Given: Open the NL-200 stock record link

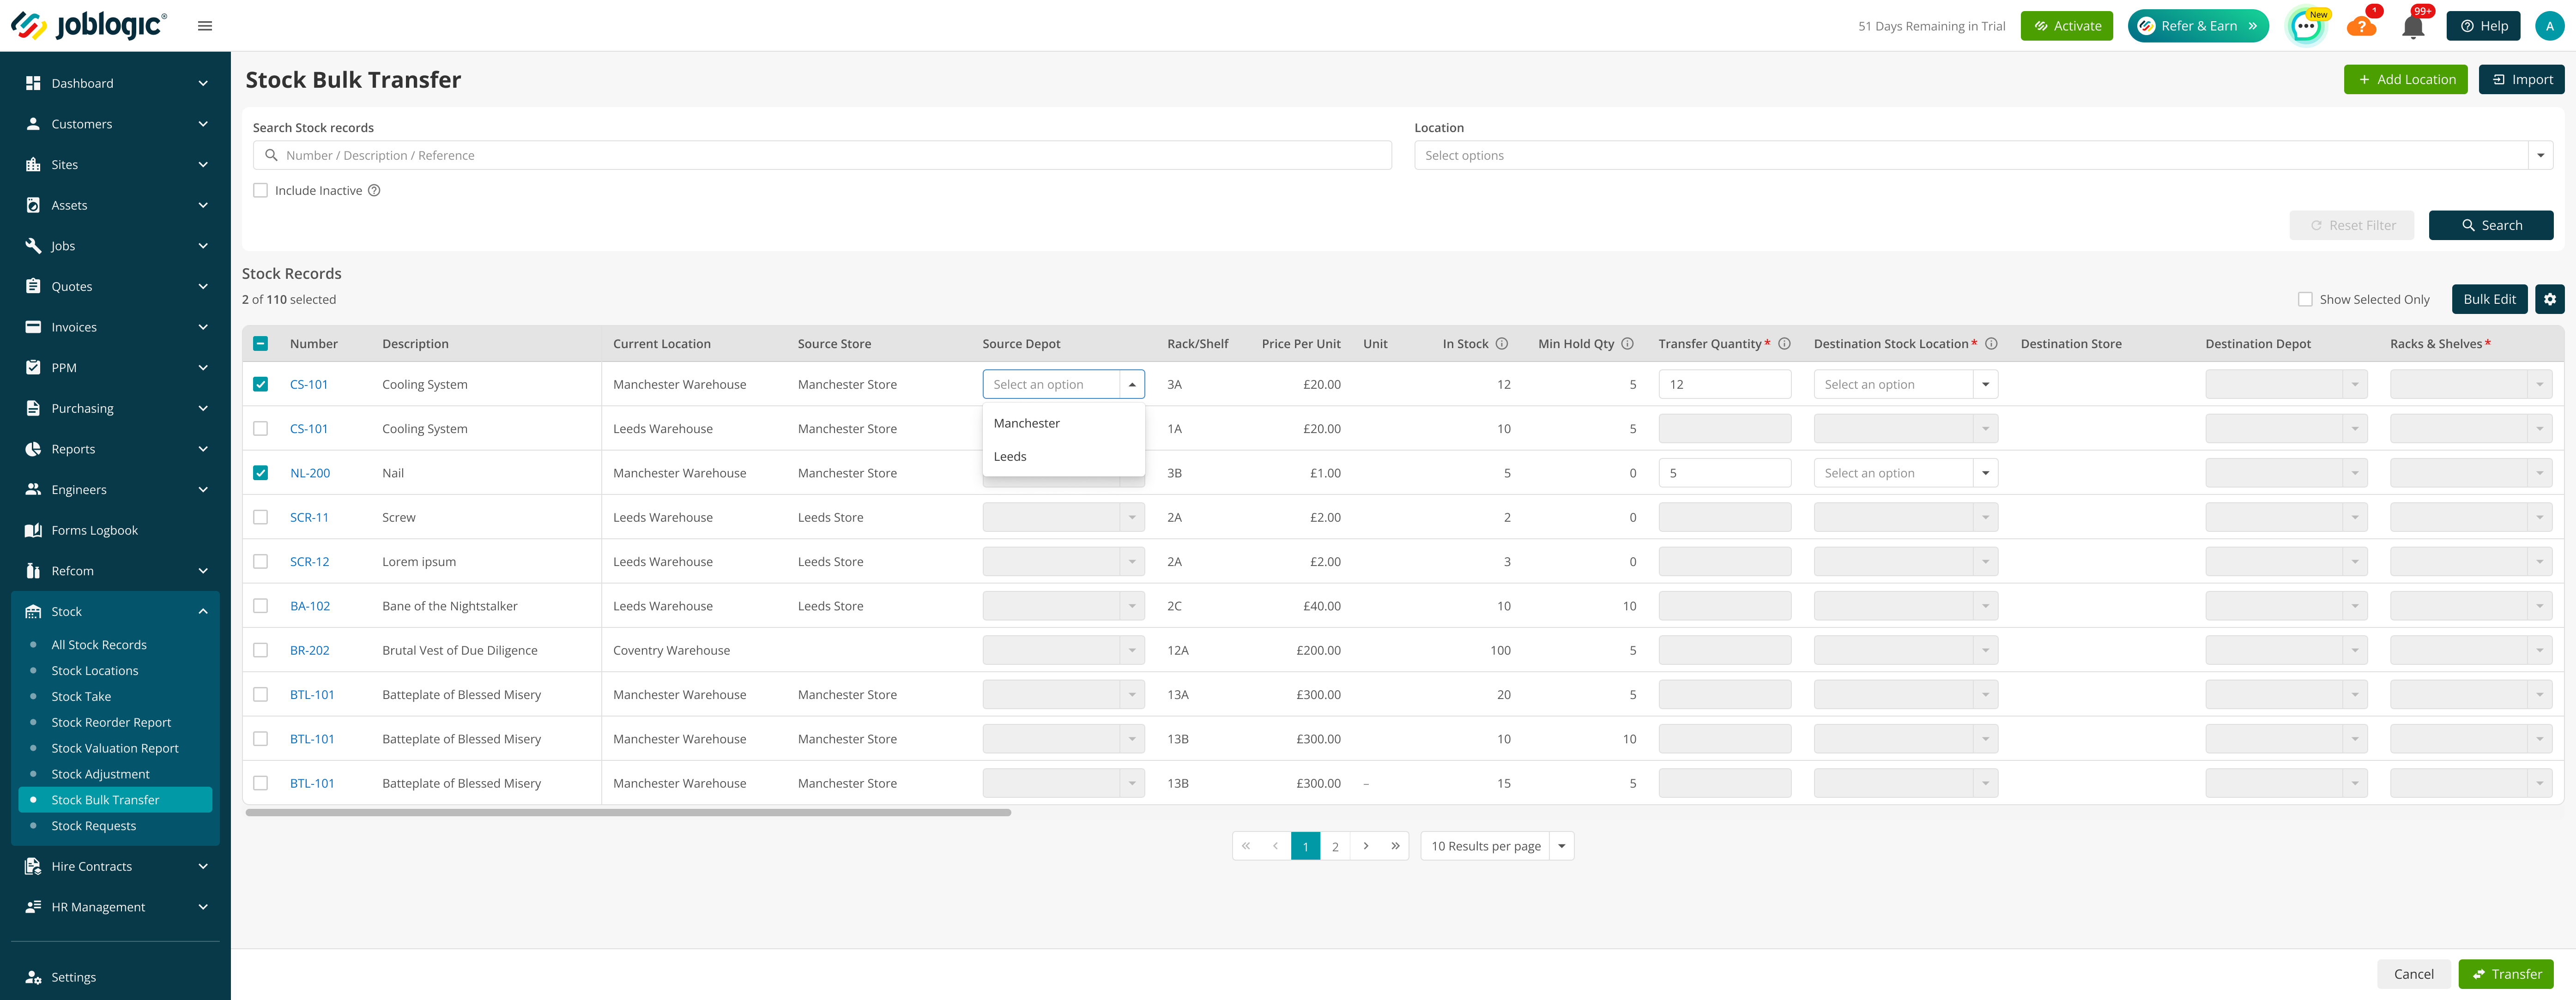Looking at the screenshot, I should pyautogui.click(x=310, y=473).
